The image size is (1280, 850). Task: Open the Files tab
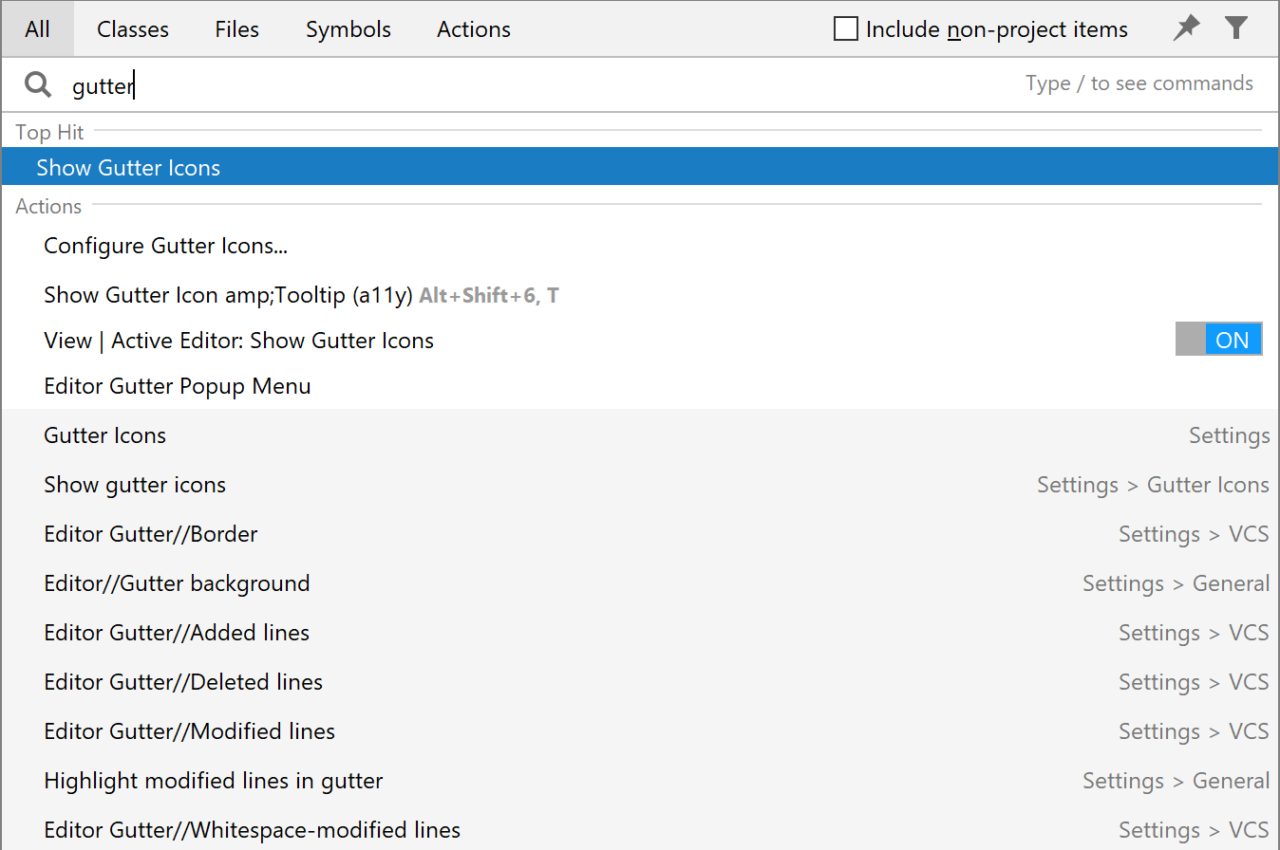[237, 29]
